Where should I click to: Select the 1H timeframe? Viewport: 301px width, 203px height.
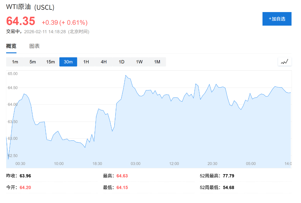(86, 62)
